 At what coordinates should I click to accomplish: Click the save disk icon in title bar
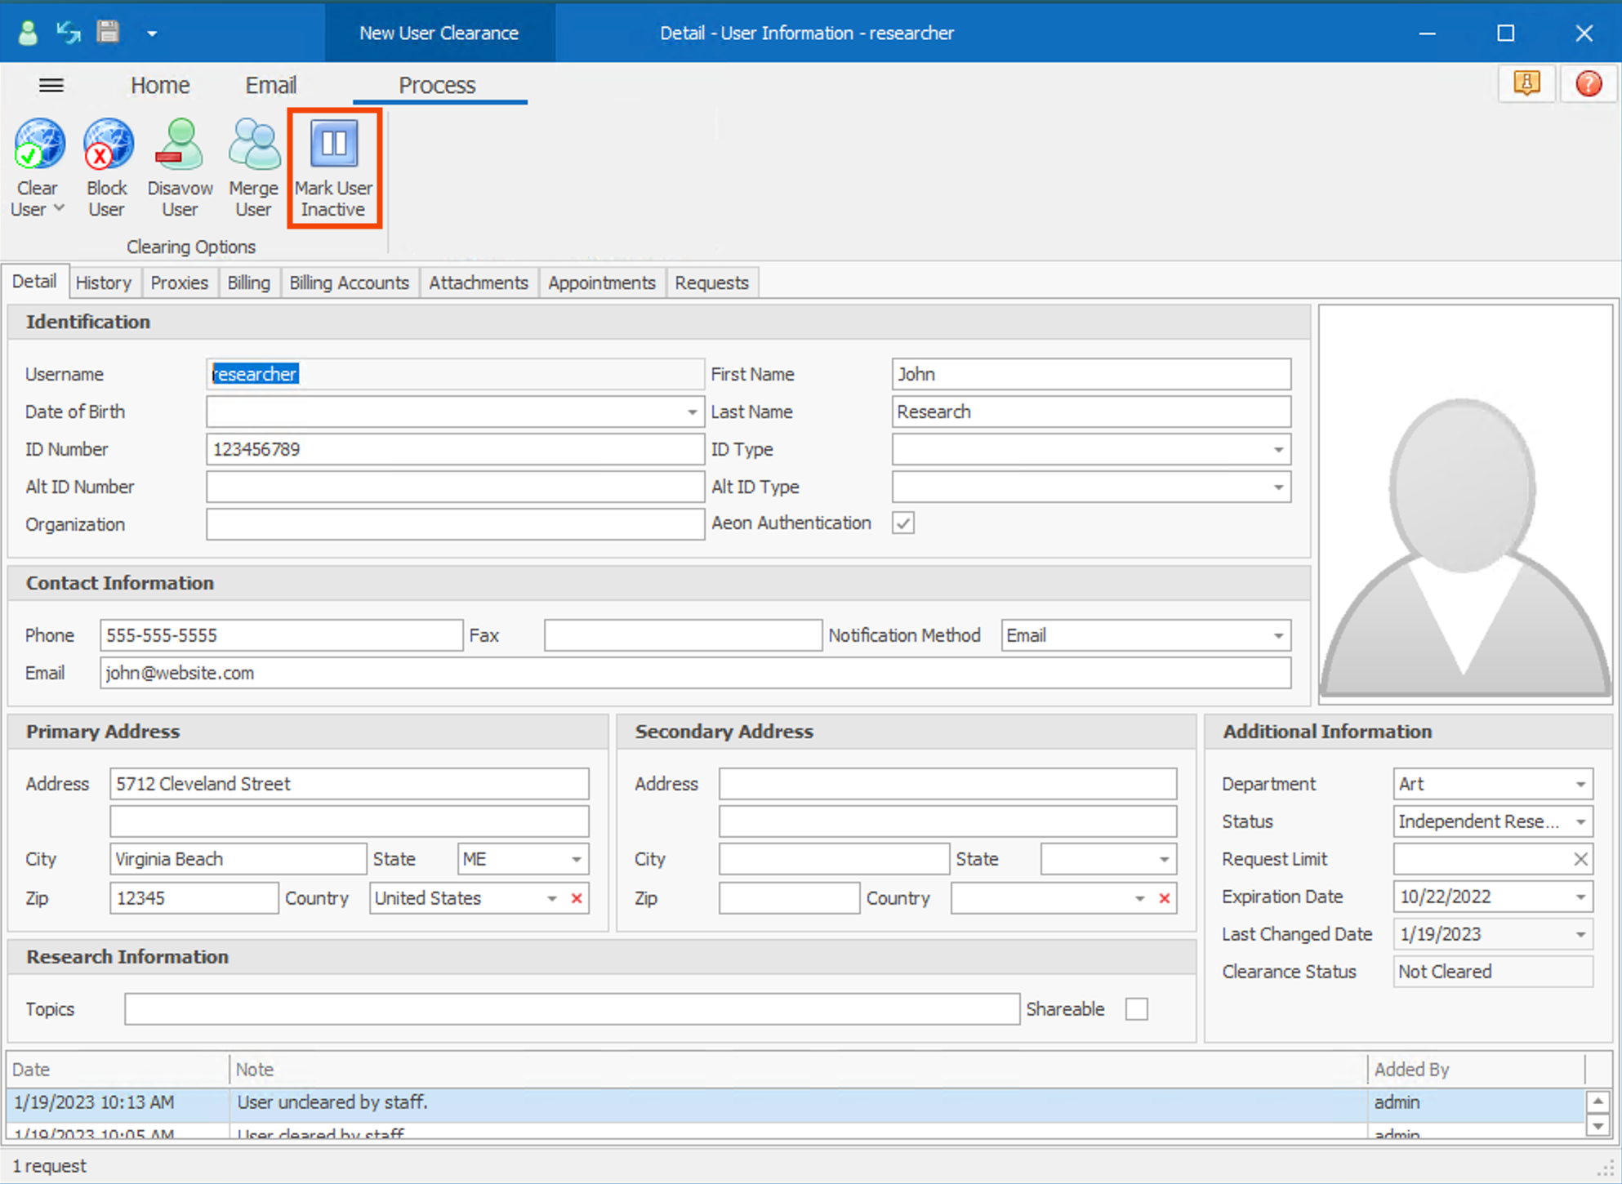(x=109, y=33)
